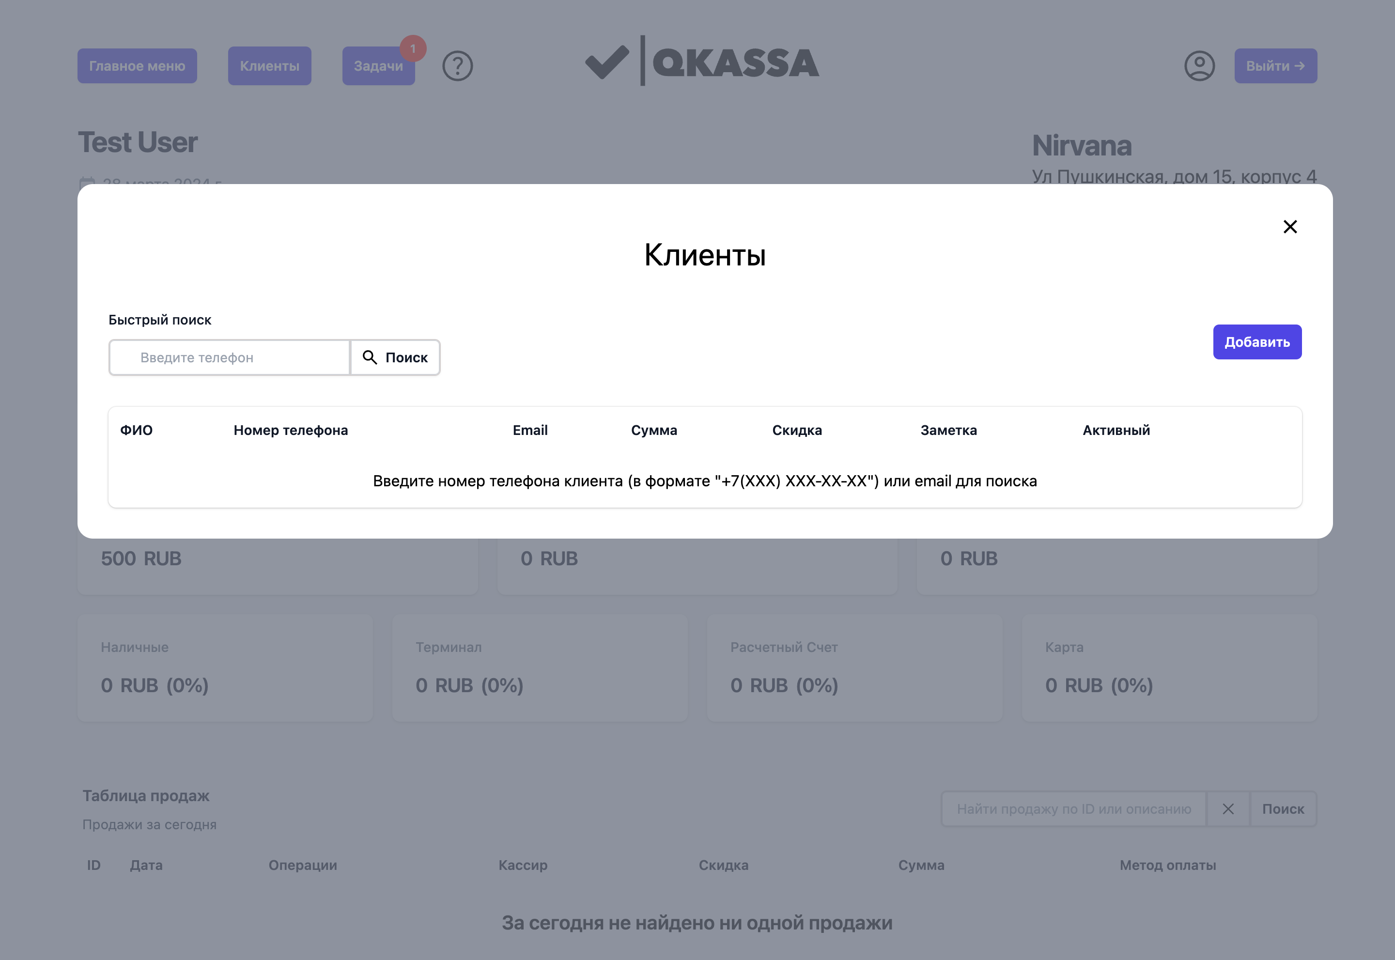This screenshot has height=960, width=1395.
Task: Click the QKASSA logo
Action: [701, 62]
